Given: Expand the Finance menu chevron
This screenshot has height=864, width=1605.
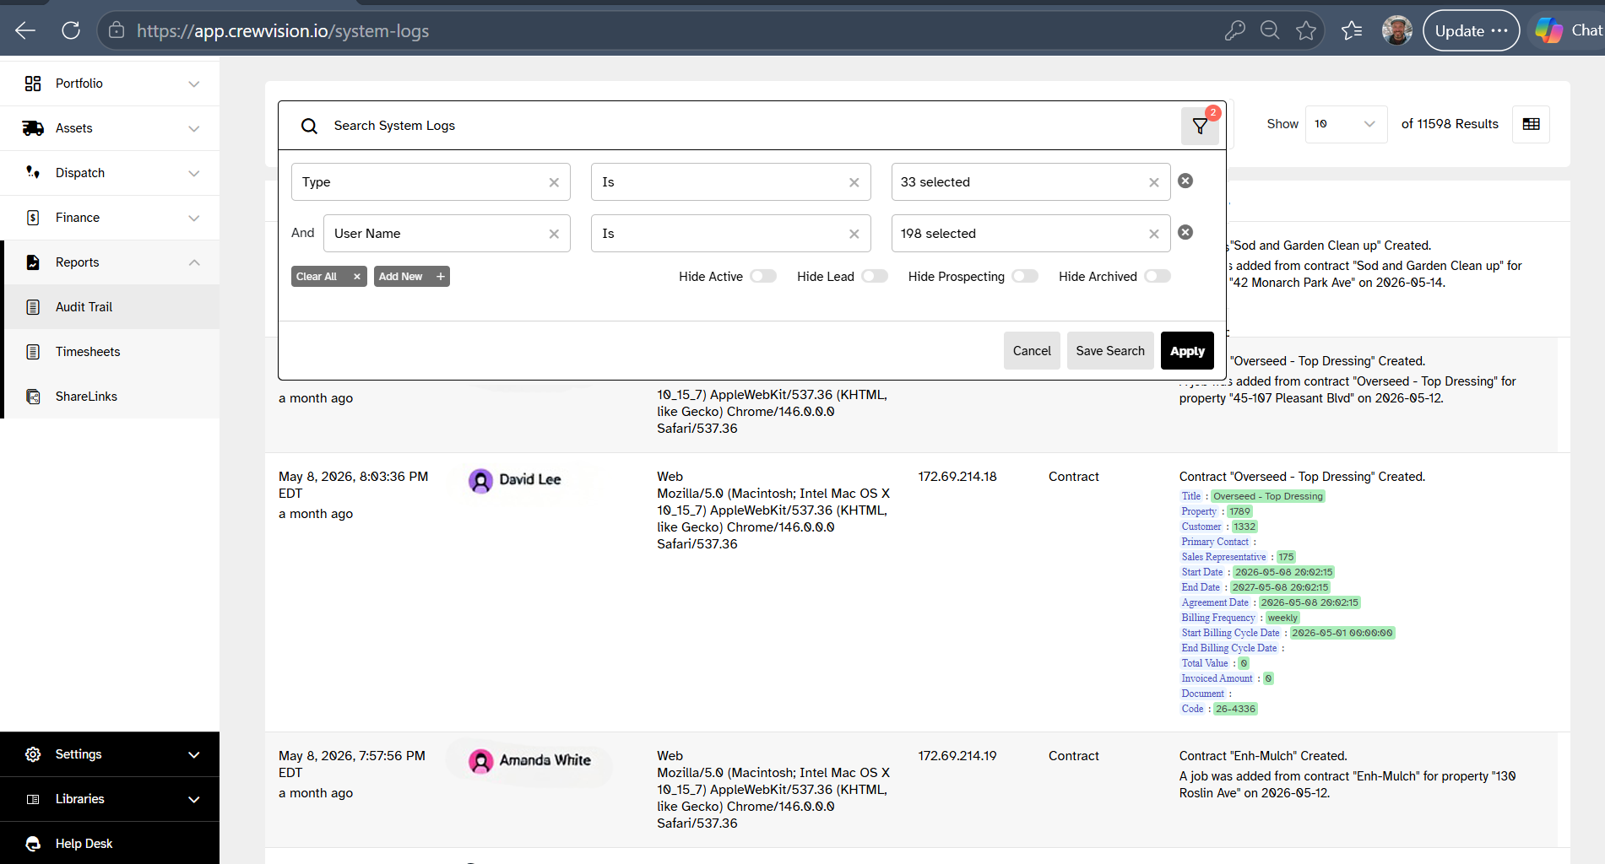Looking at the screenshot, I should 194,218.
